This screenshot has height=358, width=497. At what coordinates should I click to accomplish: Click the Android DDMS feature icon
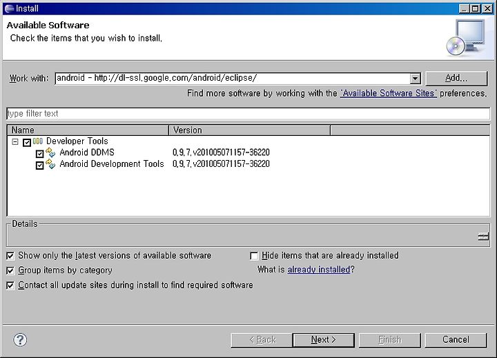50,152
